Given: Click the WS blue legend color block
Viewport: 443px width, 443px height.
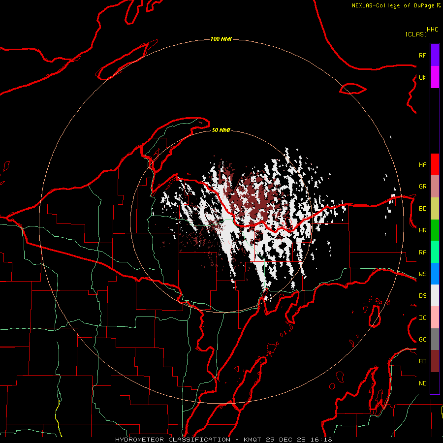Looking at the screenshot, I should pos(435,274).
